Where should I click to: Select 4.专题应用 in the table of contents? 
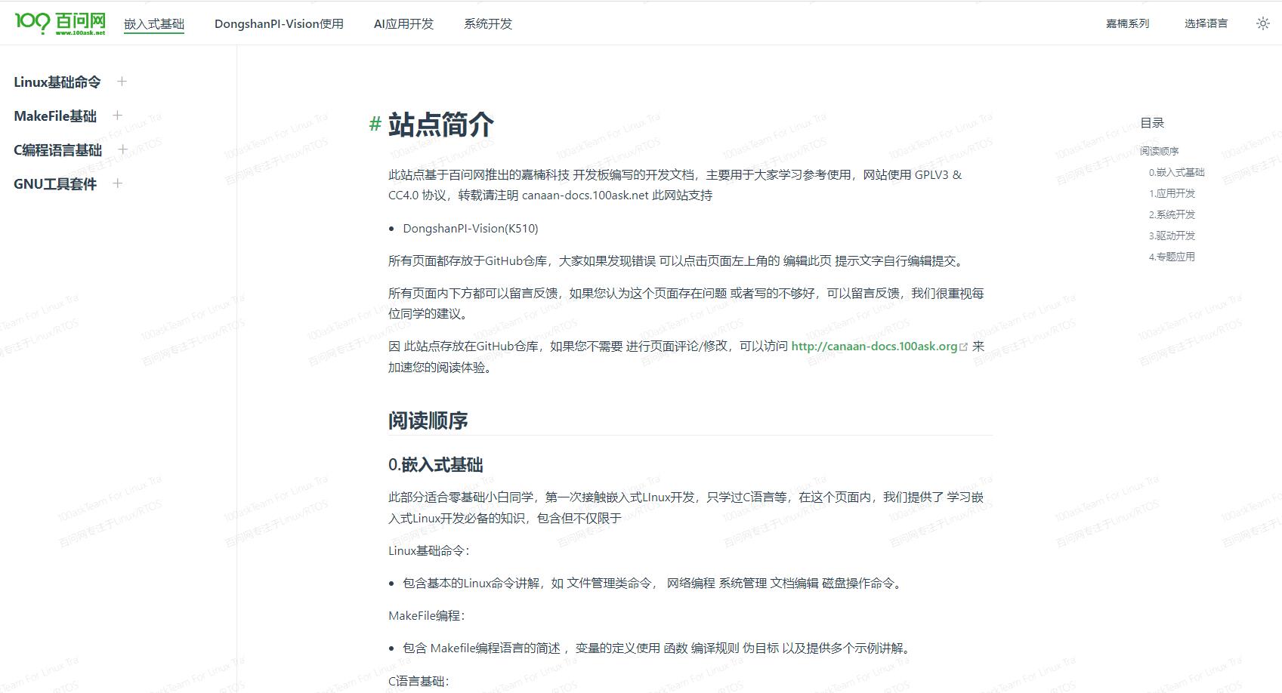click(x=1172, y=257)
